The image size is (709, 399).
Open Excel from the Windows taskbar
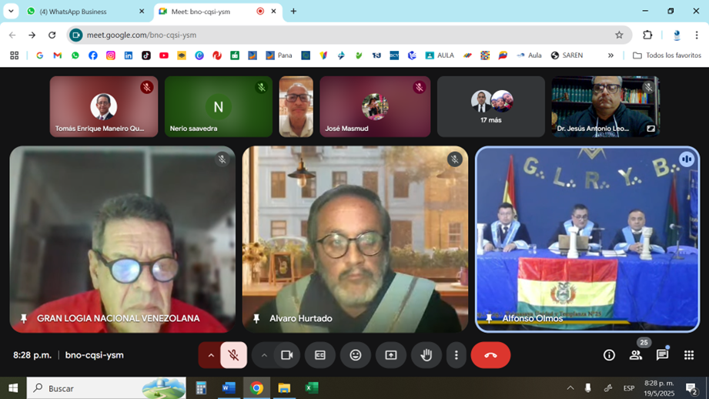312,388
